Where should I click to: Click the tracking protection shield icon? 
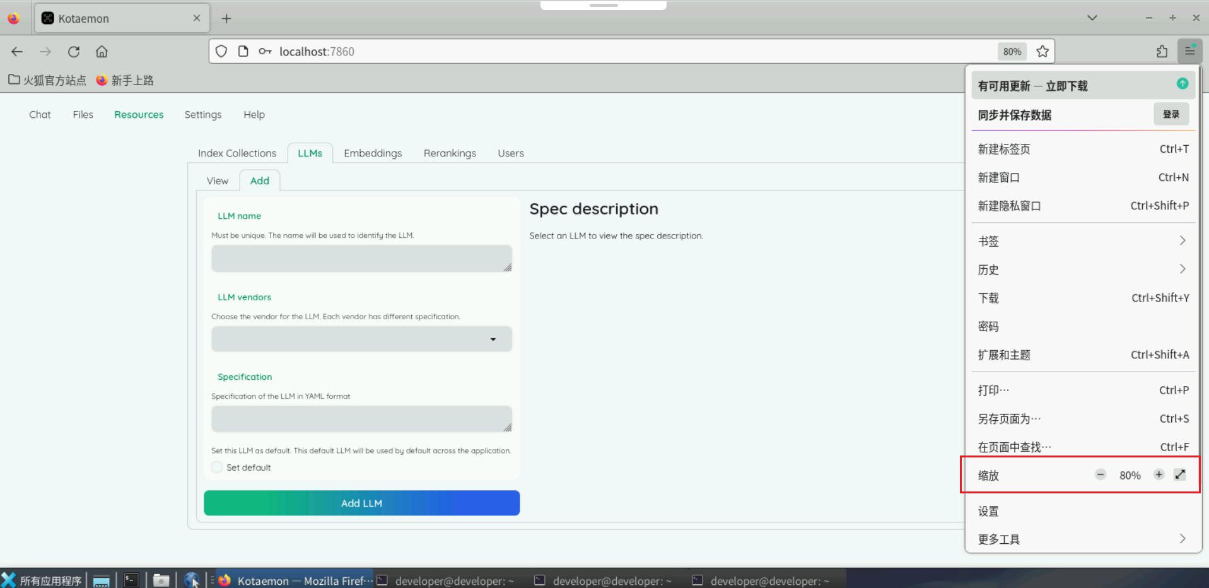[x=221, y=52]
